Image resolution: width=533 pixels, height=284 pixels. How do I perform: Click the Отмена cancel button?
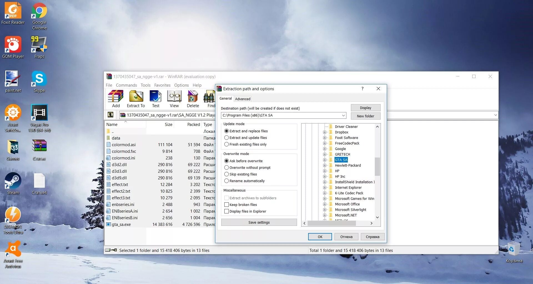click(x=346, y=237)
